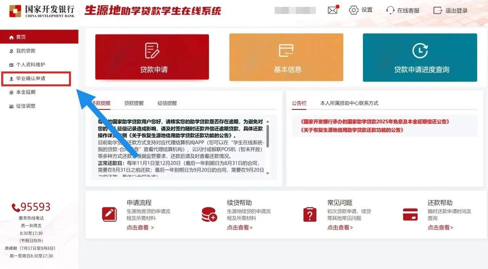Click the headset icon for 在线客服
The height and width of the screenshot is (269, 488).
tap(390, 10)
